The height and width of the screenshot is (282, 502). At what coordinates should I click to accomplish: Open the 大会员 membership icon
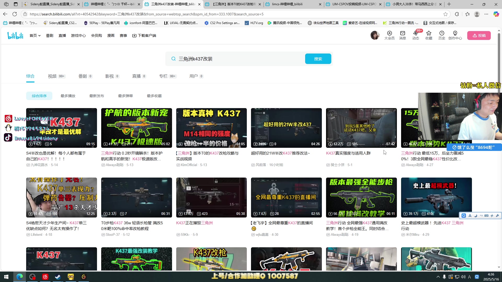click(x=389, y=35)
